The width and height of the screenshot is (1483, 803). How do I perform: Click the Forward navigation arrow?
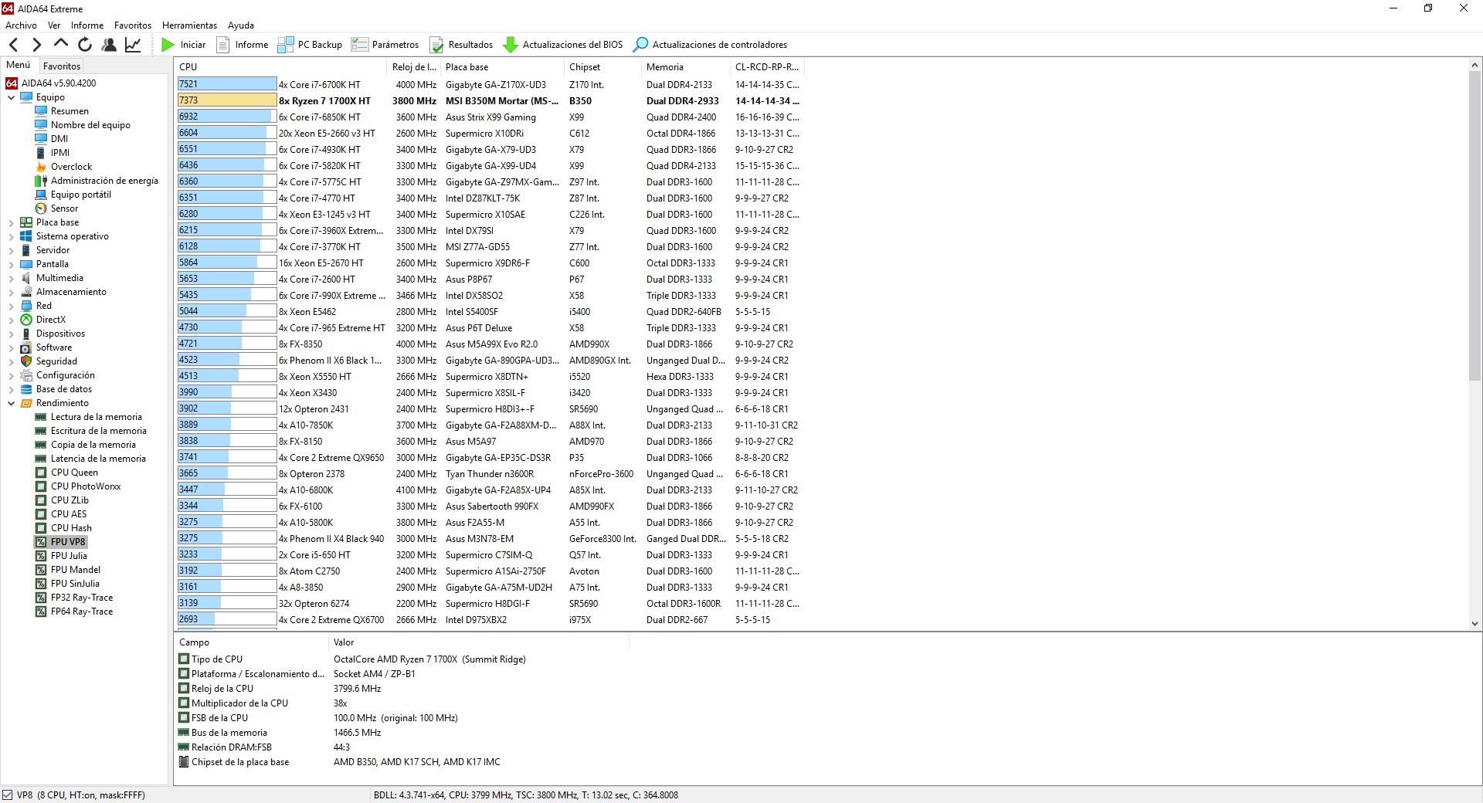(x=36, y=45)
